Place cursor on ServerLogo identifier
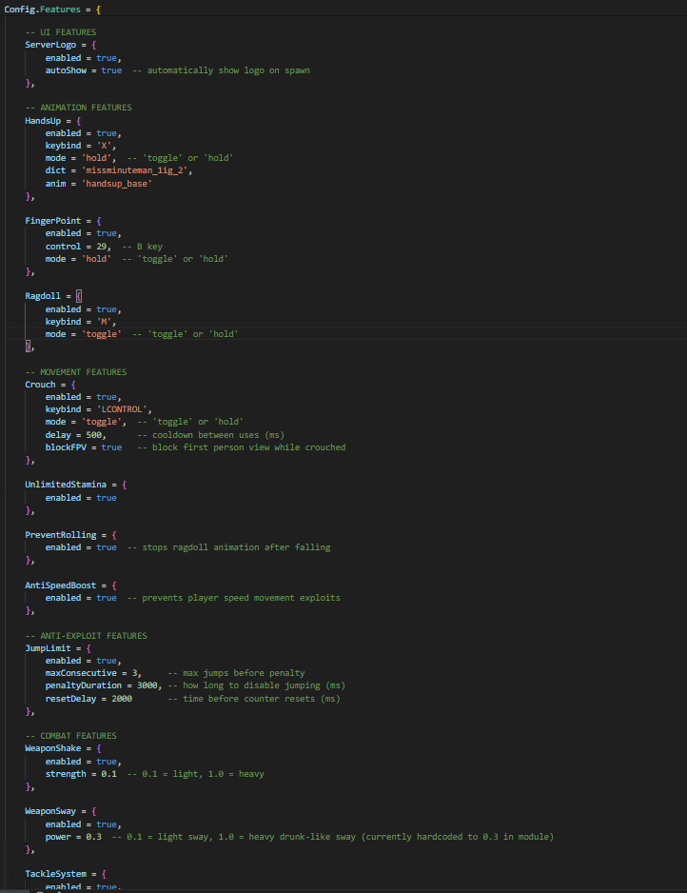Screen dimensions: 687x893 50,45
